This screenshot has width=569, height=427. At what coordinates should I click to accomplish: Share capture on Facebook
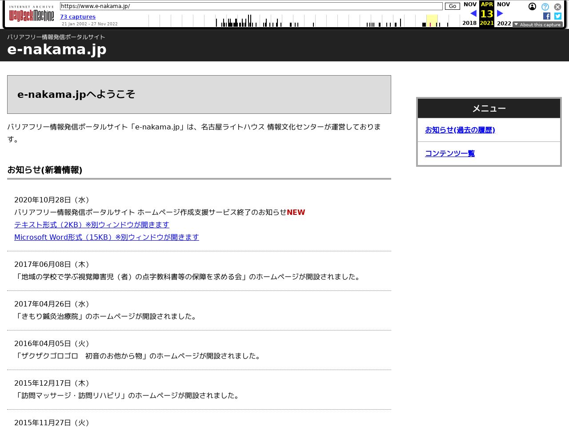tap(547, 16)
